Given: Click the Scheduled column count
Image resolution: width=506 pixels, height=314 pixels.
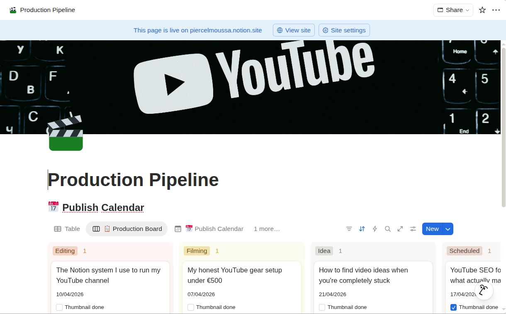Looking at the screenshot, I should 489,251.
